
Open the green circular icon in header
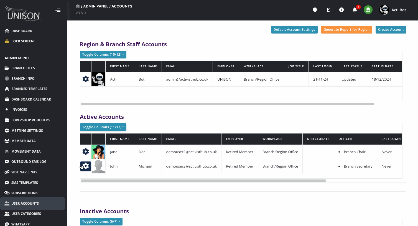pos(368,10)
